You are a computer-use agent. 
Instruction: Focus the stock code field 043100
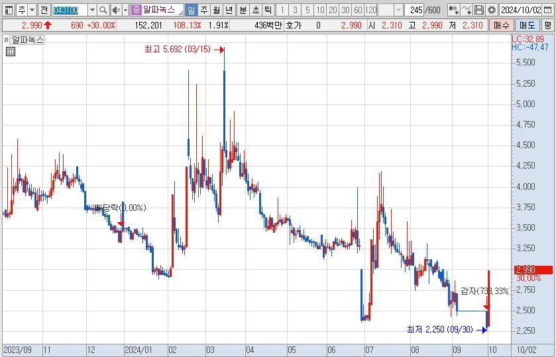(70, 10)
